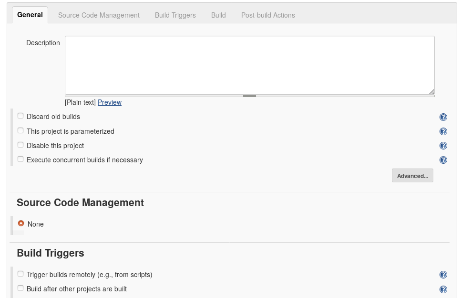The height and width of the screenshot is (298, 461).
Task: Tick the Disable this project checkbox
Action: coord(20,145)
